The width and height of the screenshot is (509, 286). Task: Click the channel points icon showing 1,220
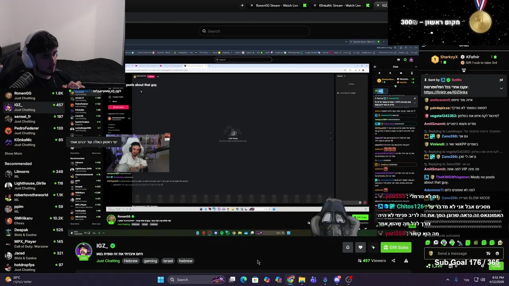point(434,266)
